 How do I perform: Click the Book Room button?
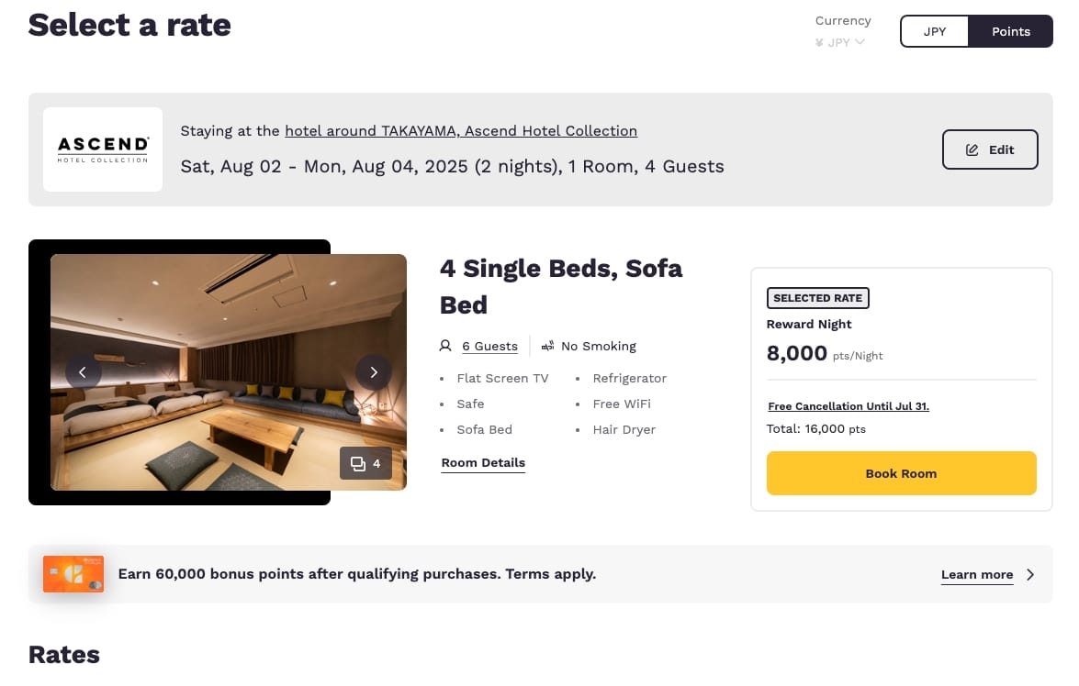pos(901,473)
